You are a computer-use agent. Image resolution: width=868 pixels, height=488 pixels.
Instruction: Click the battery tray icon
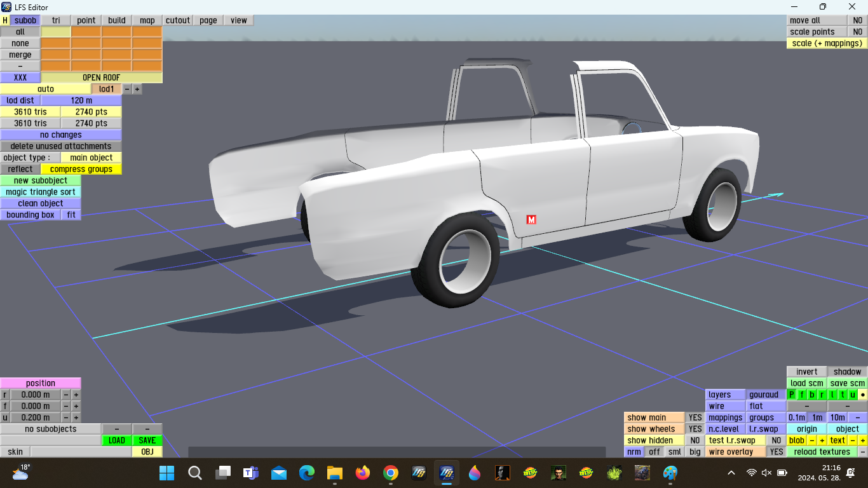(782, 473)
